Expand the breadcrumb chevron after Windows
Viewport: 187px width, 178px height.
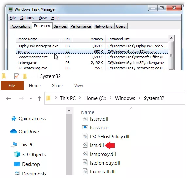pos(139,98)
